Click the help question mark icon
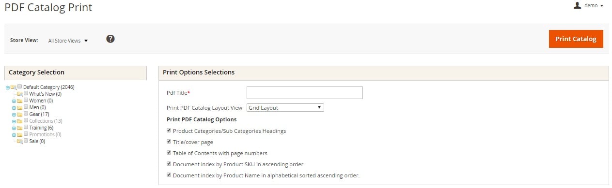 click(110, 39)
